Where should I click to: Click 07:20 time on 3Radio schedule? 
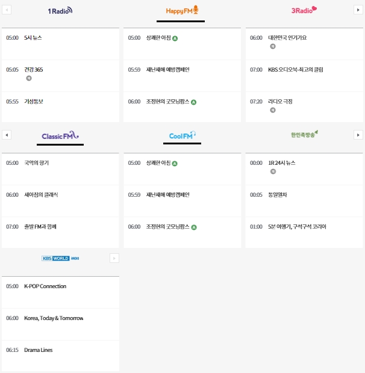tap(256, 102)
